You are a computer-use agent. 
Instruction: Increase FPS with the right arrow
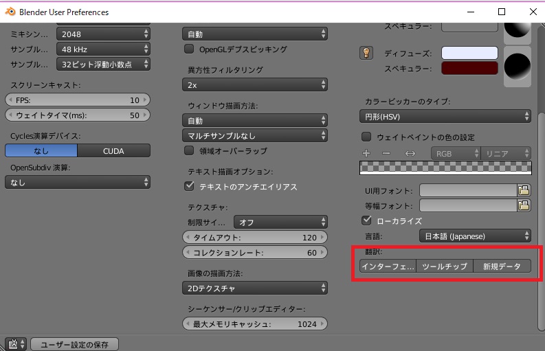(x=145, y=100)
